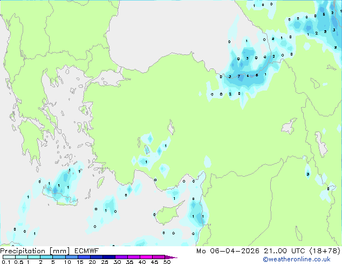Click the '0.5' legend scale label
Image resolution: width=342 pixels, height=264 pixels.
[x=19, y=262]
